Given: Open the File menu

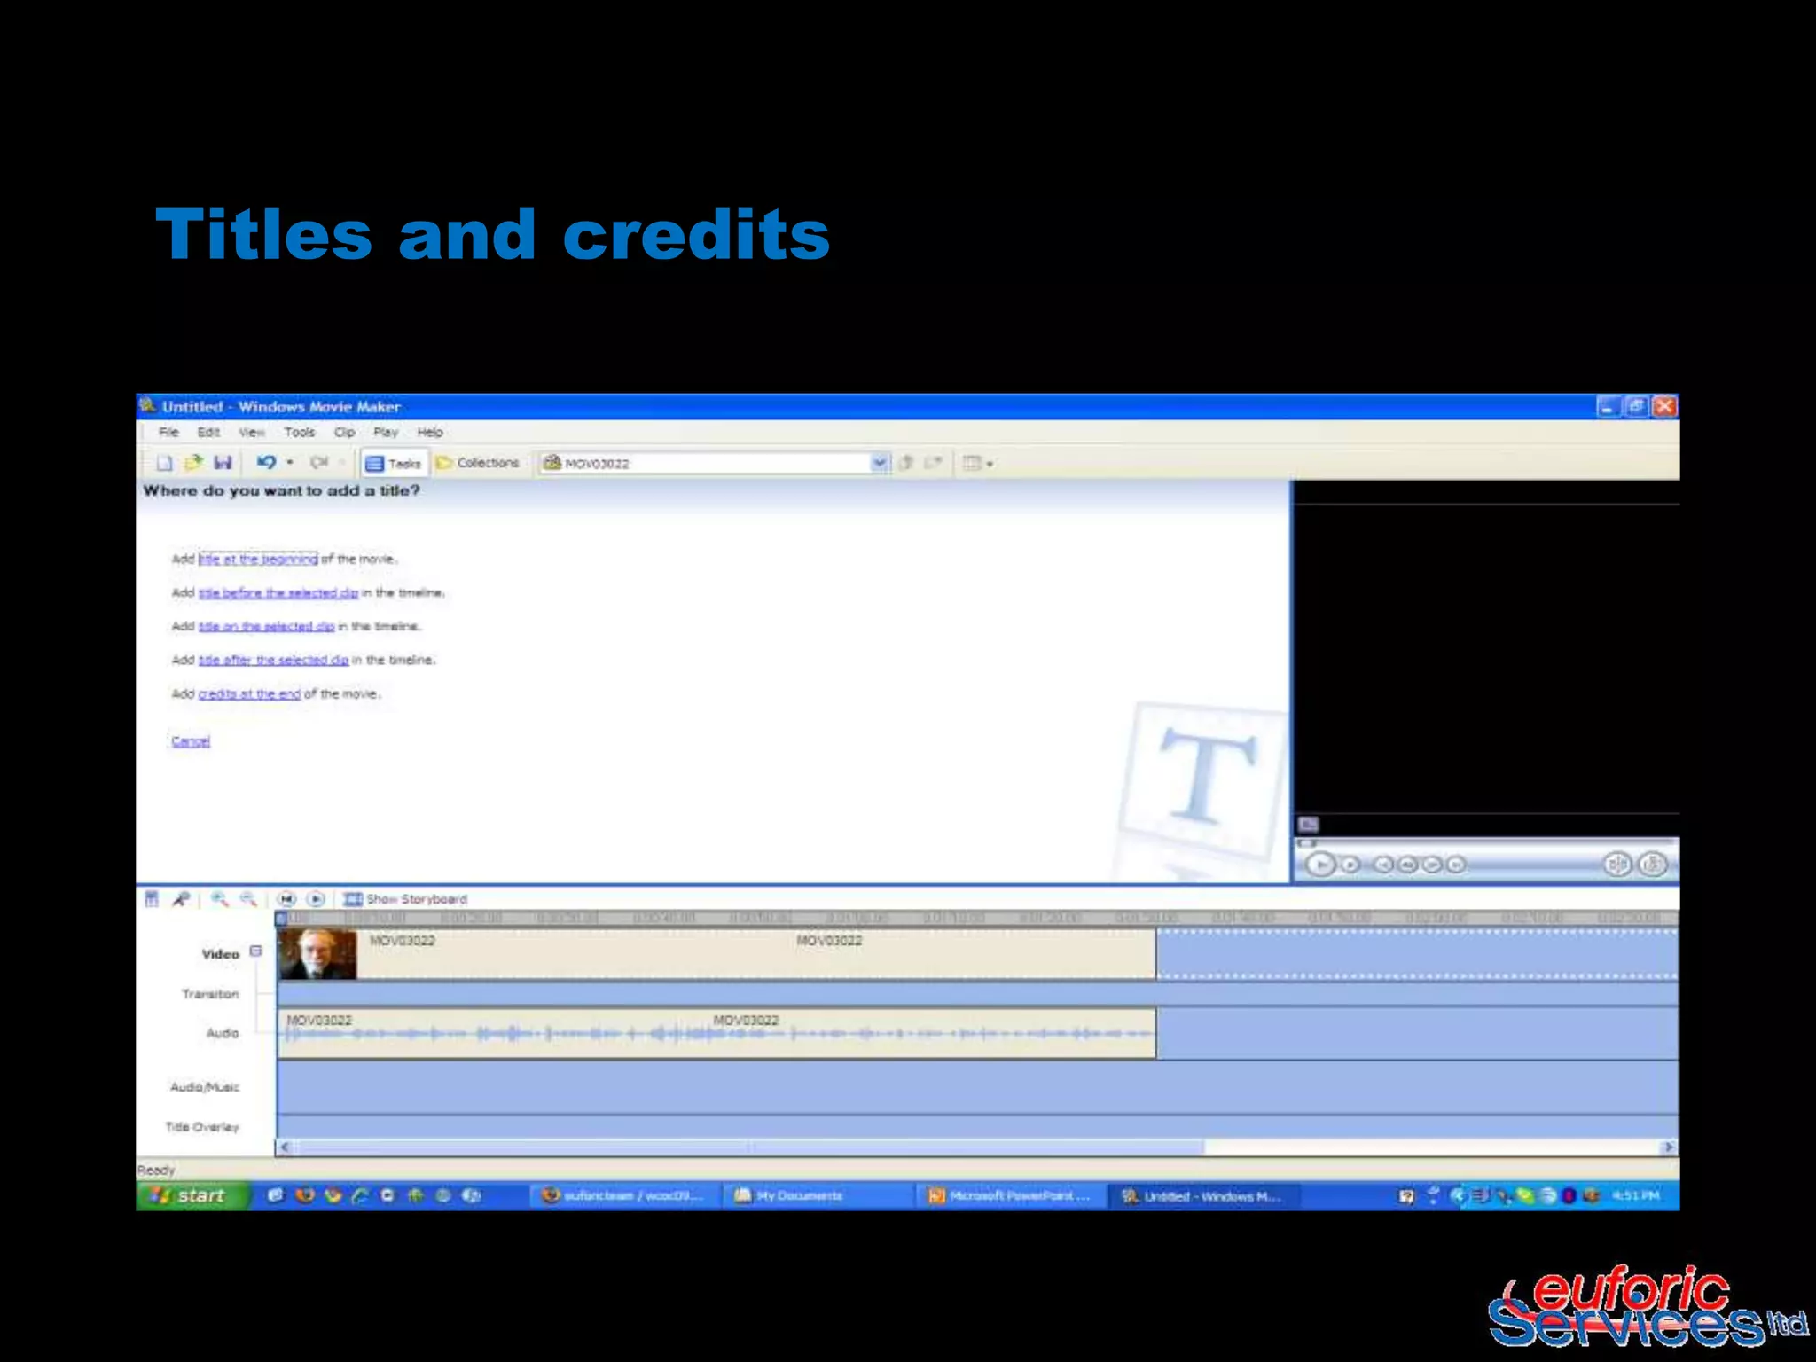Looking at the screenshot, I should point(168,433).
